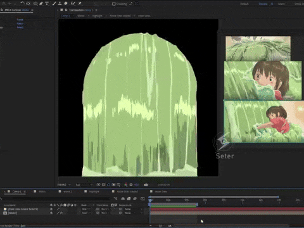
Task: Enable the Snapping checkbox
Action: pos(114,4)
